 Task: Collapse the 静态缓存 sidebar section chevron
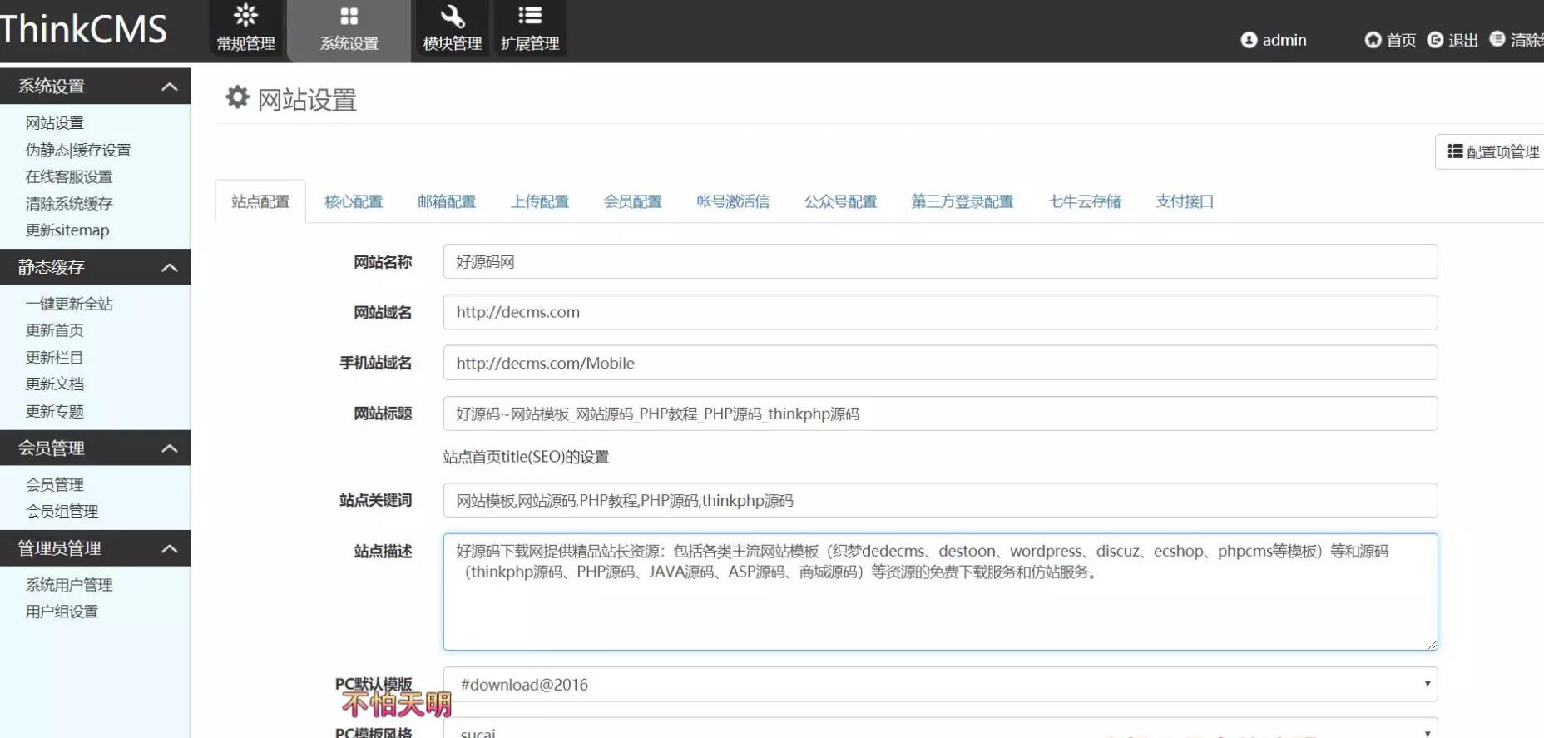coord(169,267)
